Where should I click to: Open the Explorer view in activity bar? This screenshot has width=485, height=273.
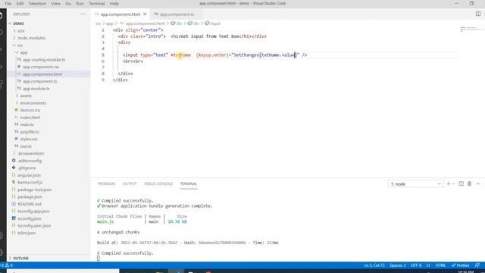(x=2, y=15)
